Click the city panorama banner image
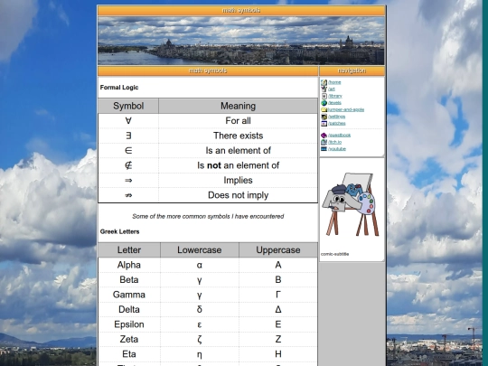 [241, 41]
